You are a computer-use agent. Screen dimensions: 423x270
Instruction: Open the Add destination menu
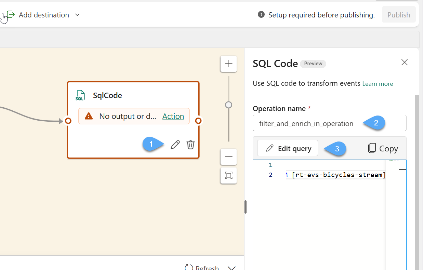[x=43, y=15]
